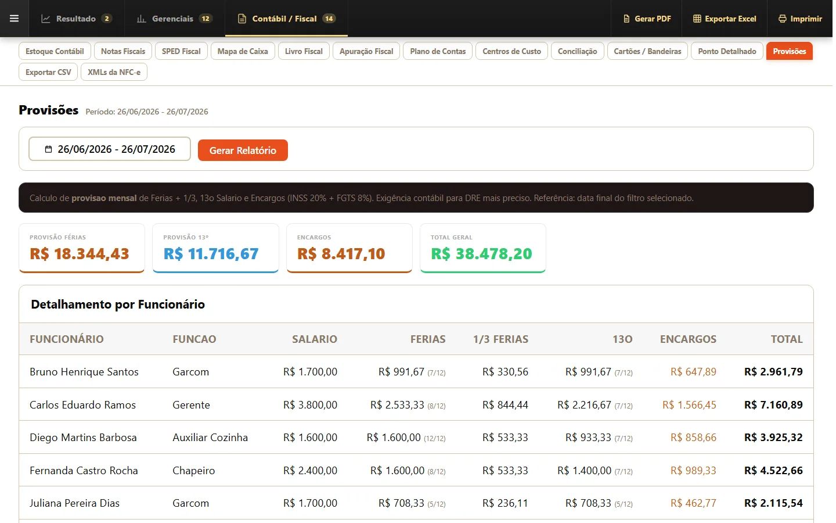Go to Notas Fiscais
Viewport: 836px width, 523px height.
point(123,51)
